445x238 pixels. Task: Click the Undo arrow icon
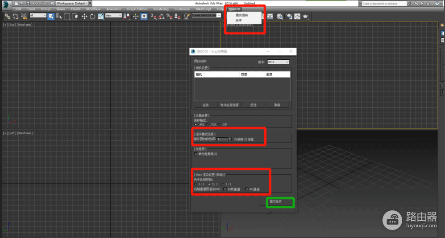[x=34, y=4]
